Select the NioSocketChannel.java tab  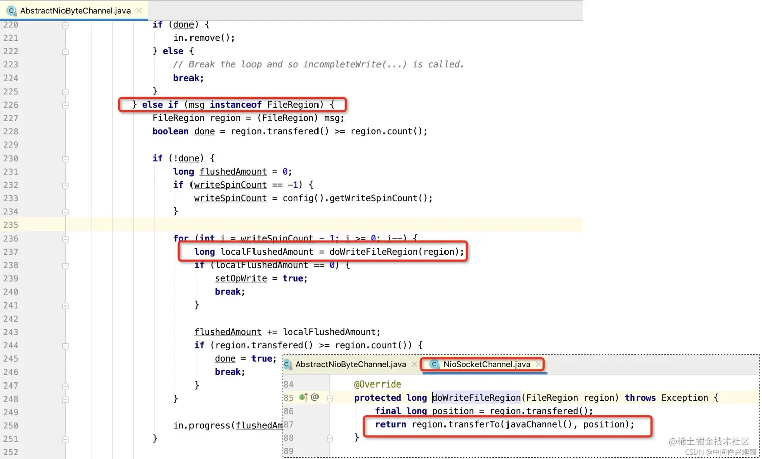[486, 364]
